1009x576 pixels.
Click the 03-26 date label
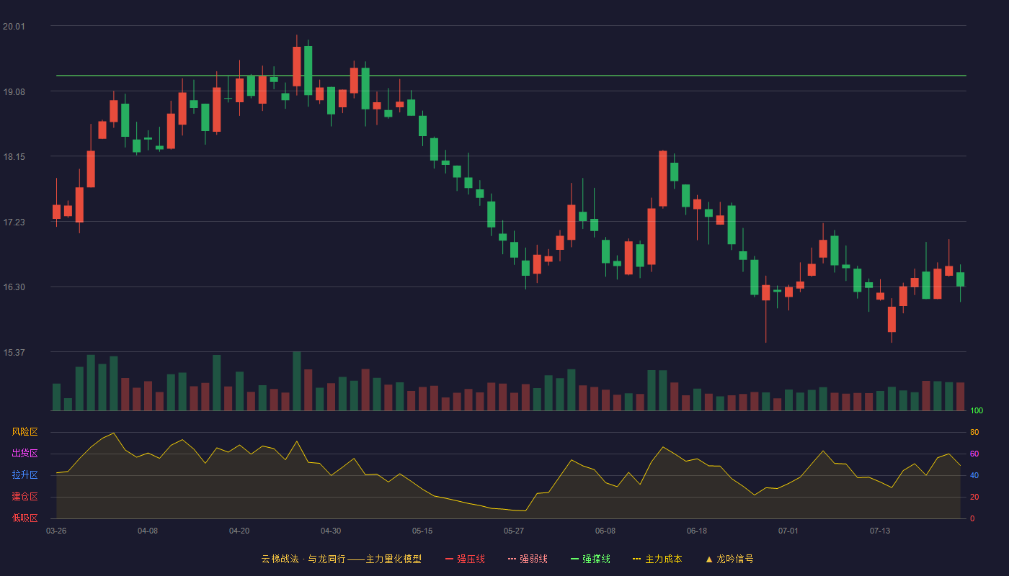(x=56, y=531)
